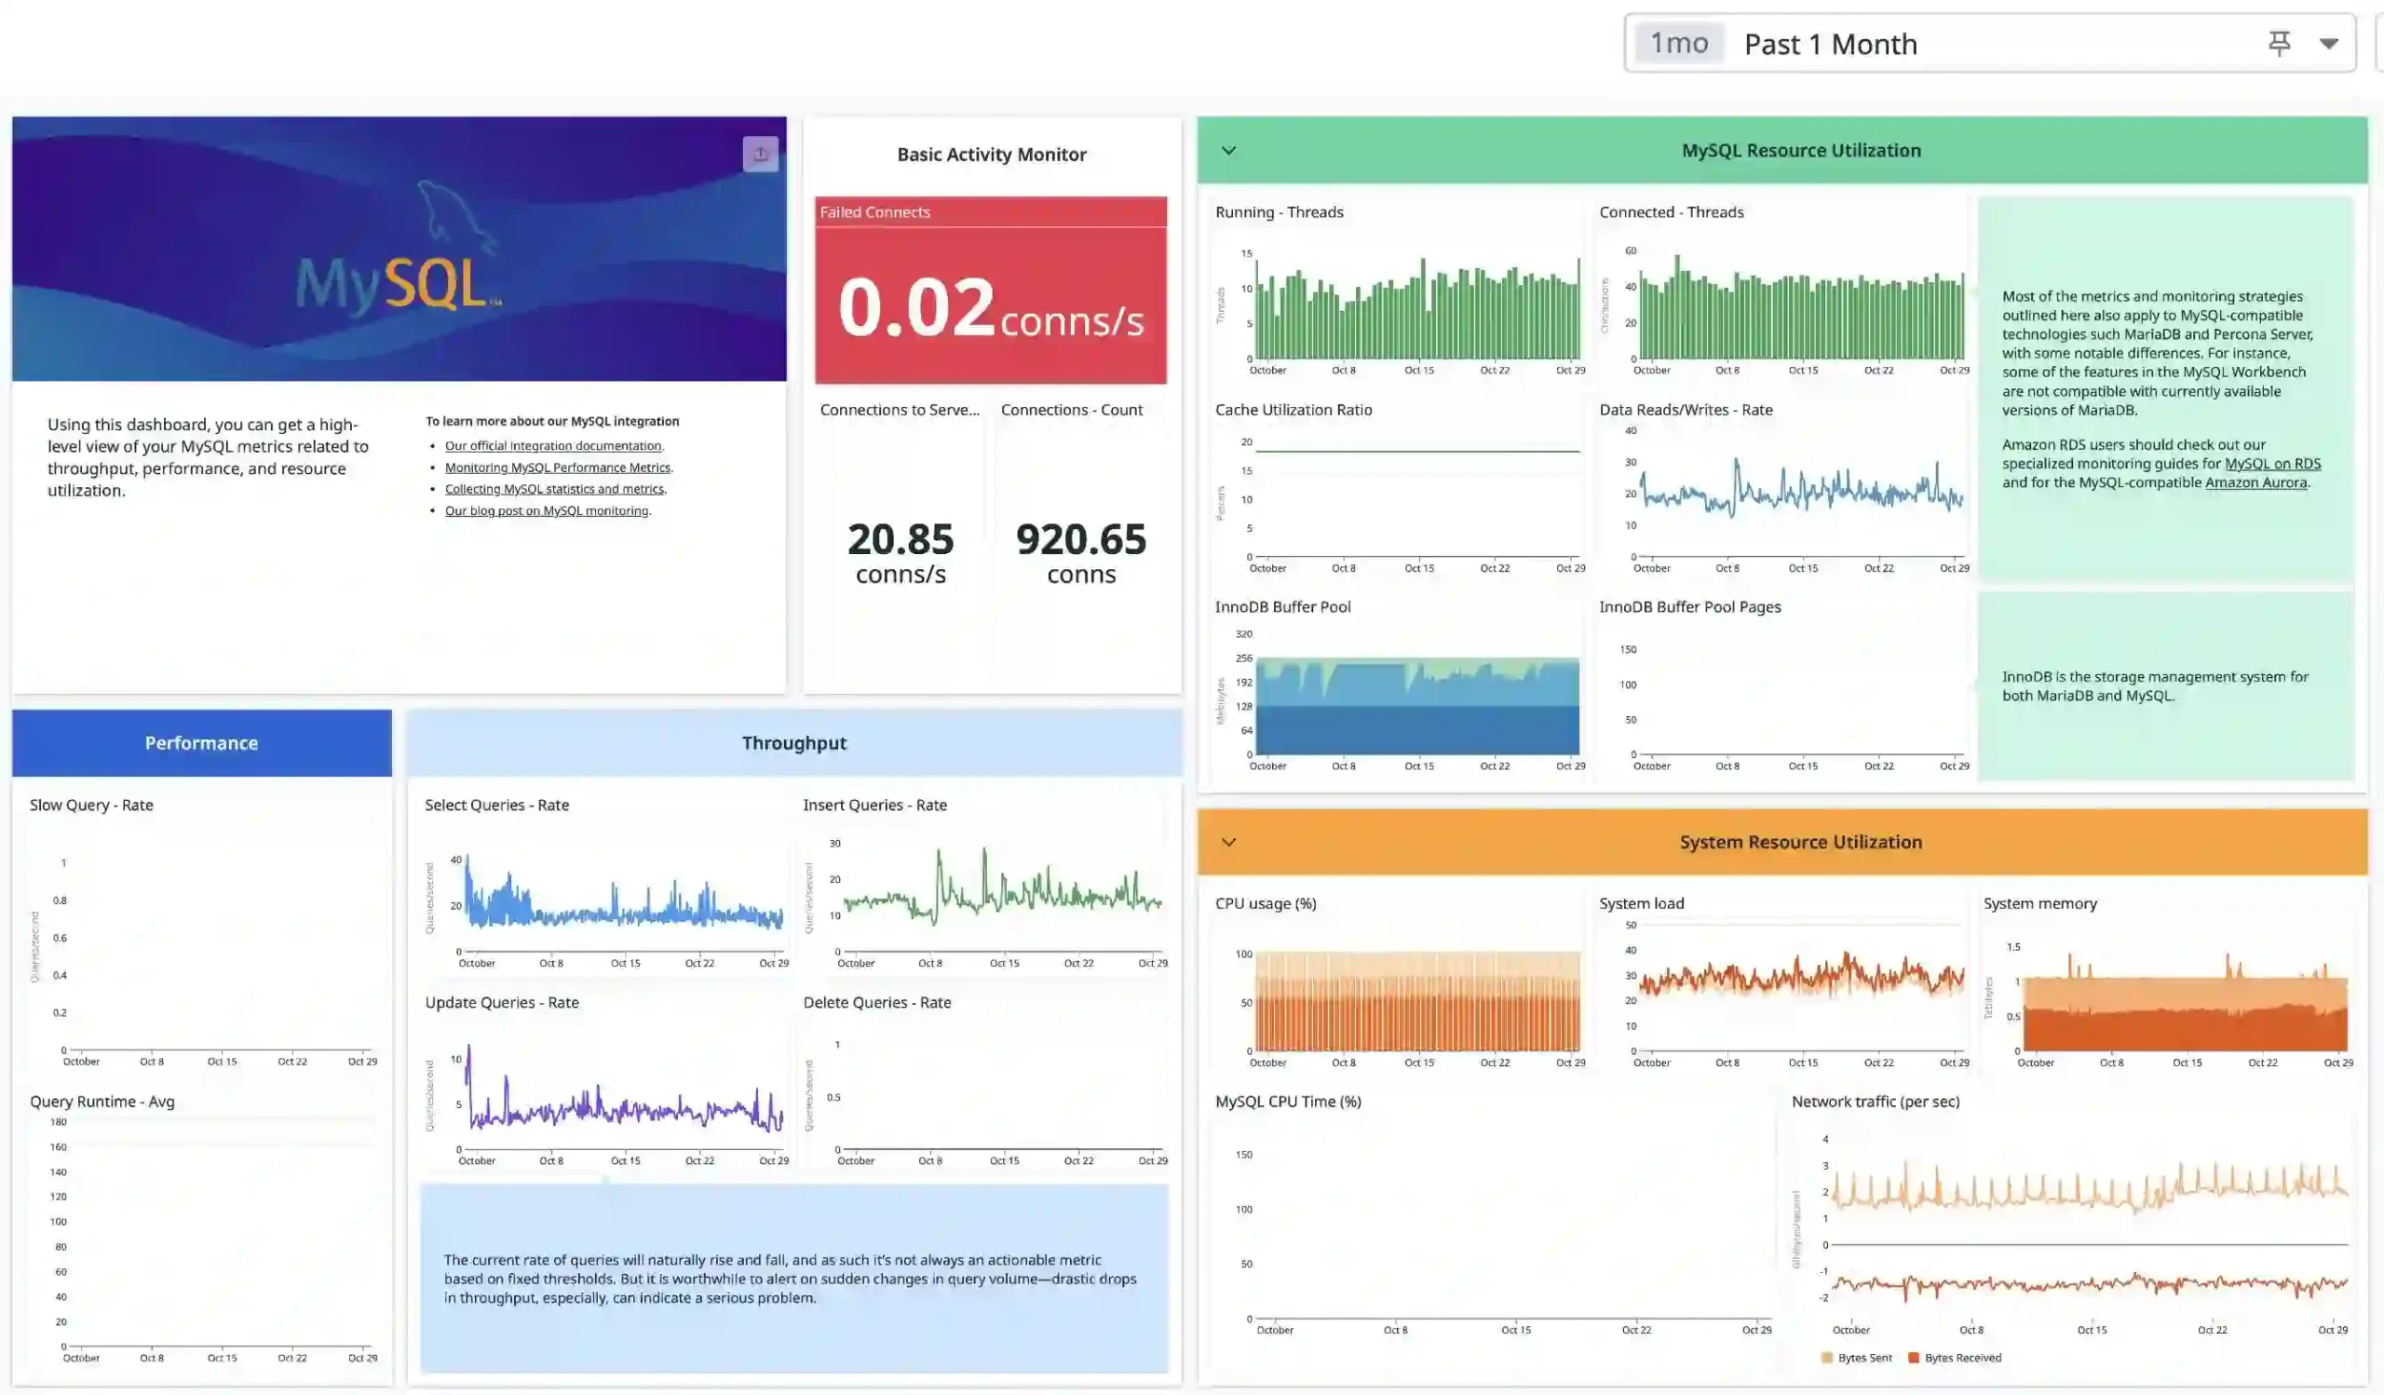Click the CPU usage (%) chart title

pos(1266,903)
